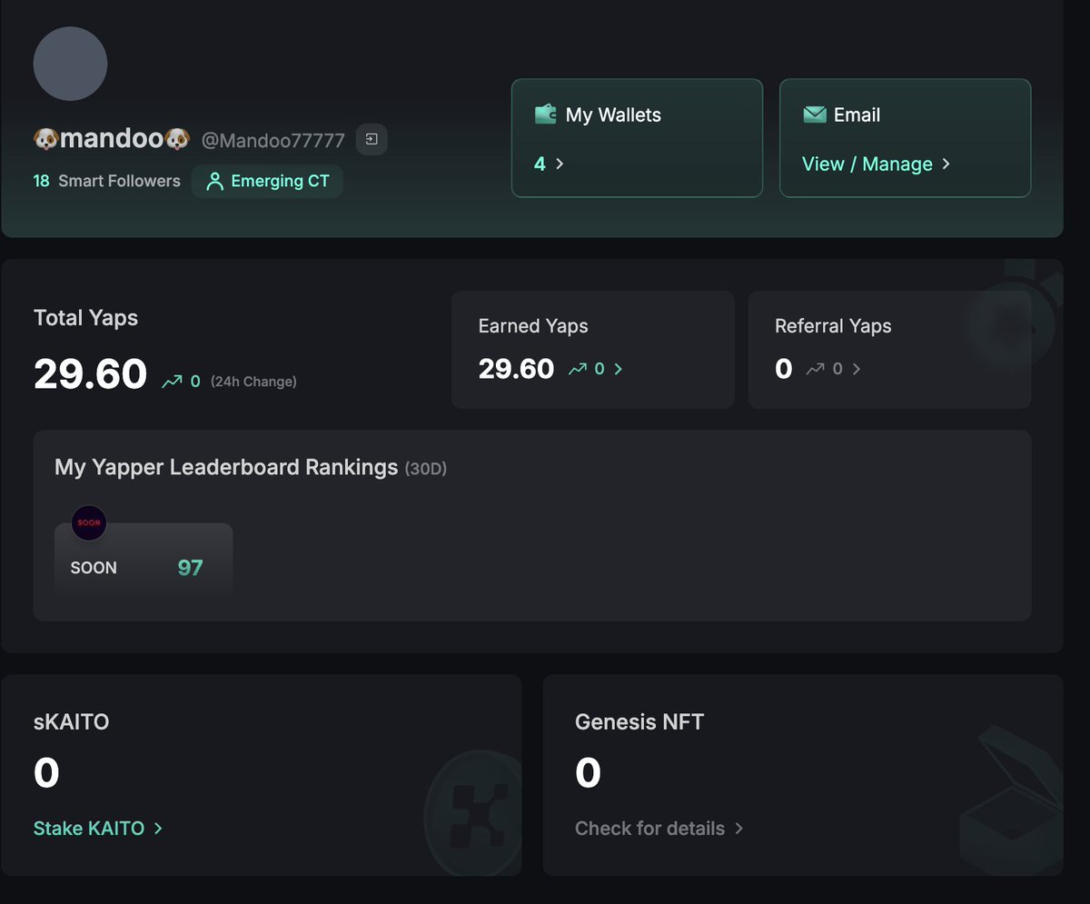Screen dimensions: 1090x904
Task: Click the trend icon in Earned Yaps card
Action: point(578,369)
